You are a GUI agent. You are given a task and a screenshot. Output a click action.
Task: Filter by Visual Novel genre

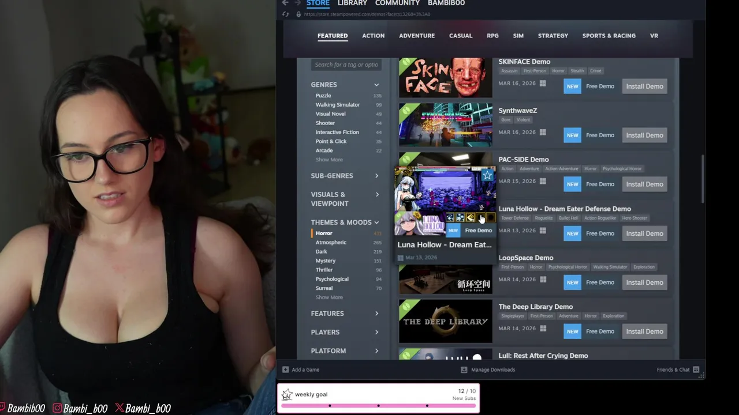click(x=330, y=114)
